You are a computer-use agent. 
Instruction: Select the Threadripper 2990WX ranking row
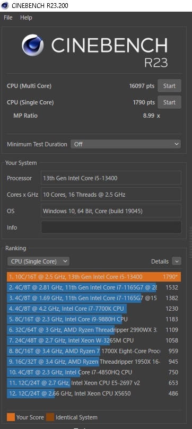94,330
